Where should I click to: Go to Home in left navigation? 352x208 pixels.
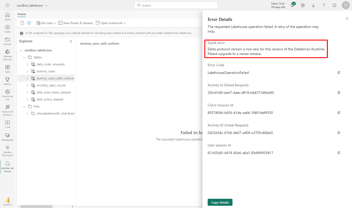pos(8,17)
